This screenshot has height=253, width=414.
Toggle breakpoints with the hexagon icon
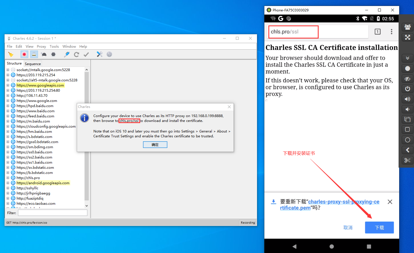pyautogui.click(x=53, y=54)
